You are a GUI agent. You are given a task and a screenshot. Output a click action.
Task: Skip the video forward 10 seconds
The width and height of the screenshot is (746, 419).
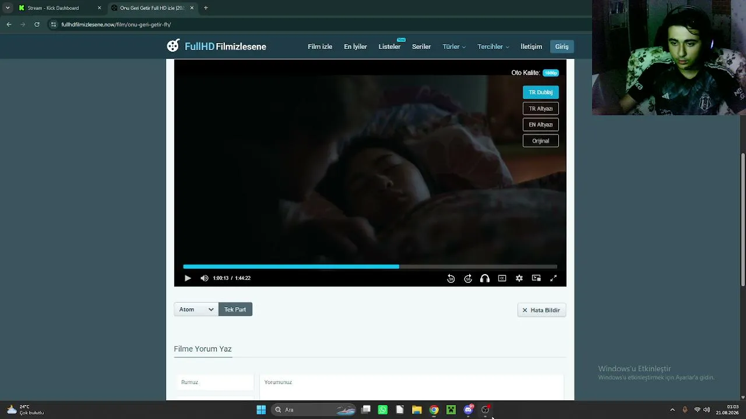(x=467, y=278)
